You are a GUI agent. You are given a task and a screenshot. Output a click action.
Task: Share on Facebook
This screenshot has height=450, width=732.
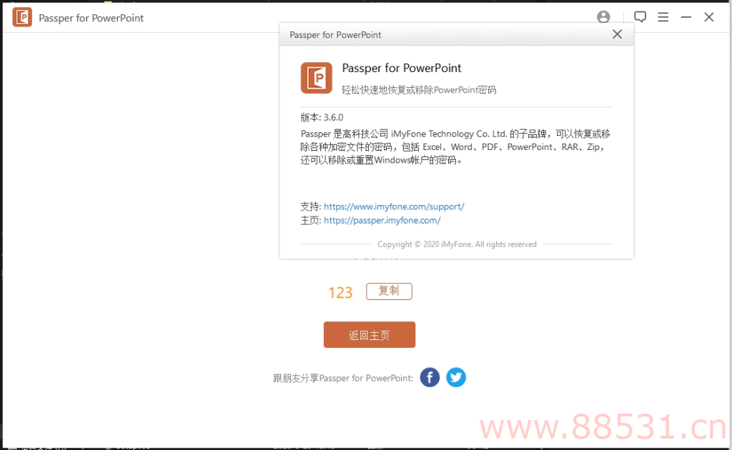pyautogui.click(x=430, y=377)
